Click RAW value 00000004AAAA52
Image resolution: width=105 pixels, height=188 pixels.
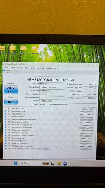pyautogui.click(x=86, y=128)
